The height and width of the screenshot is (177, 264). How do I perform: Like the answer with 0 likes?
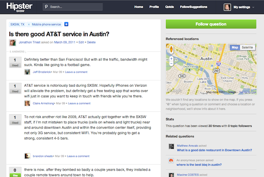(15, 175)
